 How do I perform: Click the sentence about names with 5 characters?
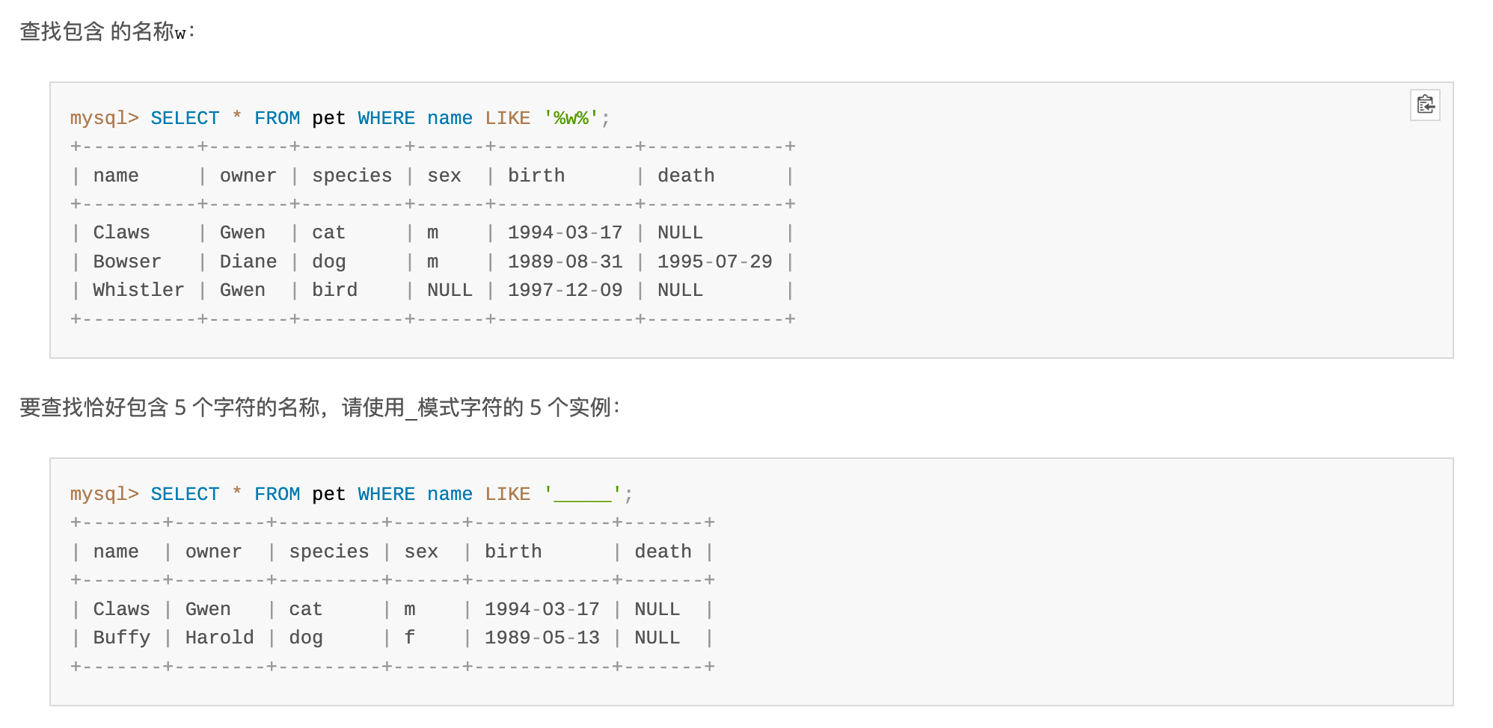pyautogui.click(x=319, y=407)
